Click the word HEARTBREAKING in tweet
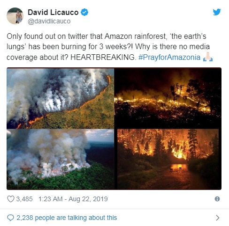The width and height of the screenshot is (229, 226). pyautogui.click(x=102, y=57)
